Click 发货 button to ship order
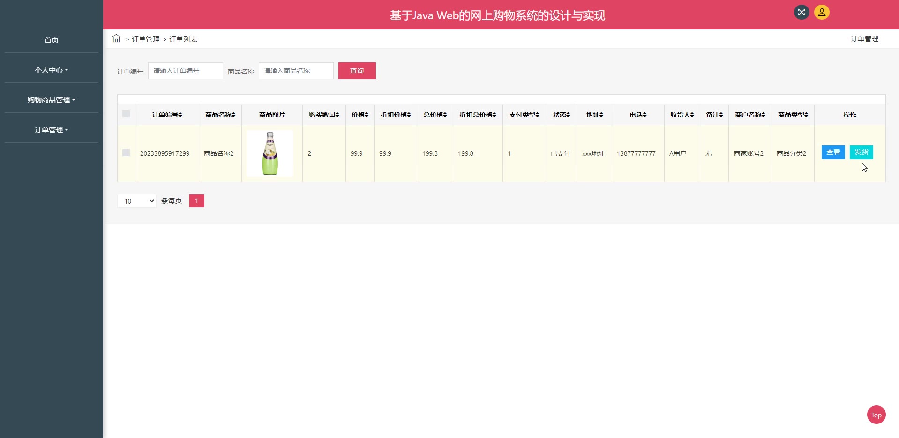 coord(862,152)
